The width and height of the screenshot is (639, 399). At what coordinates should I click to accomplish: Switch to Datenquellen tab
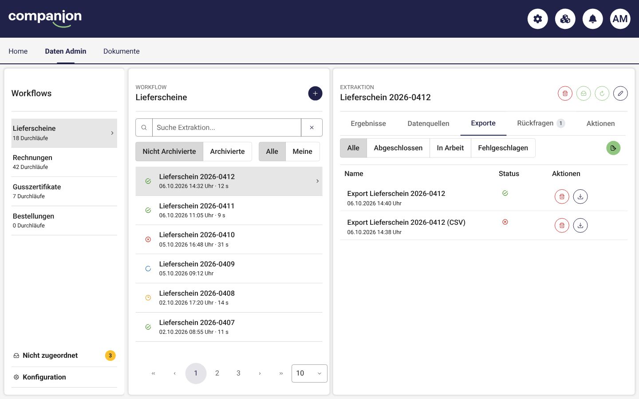point(428,123)
